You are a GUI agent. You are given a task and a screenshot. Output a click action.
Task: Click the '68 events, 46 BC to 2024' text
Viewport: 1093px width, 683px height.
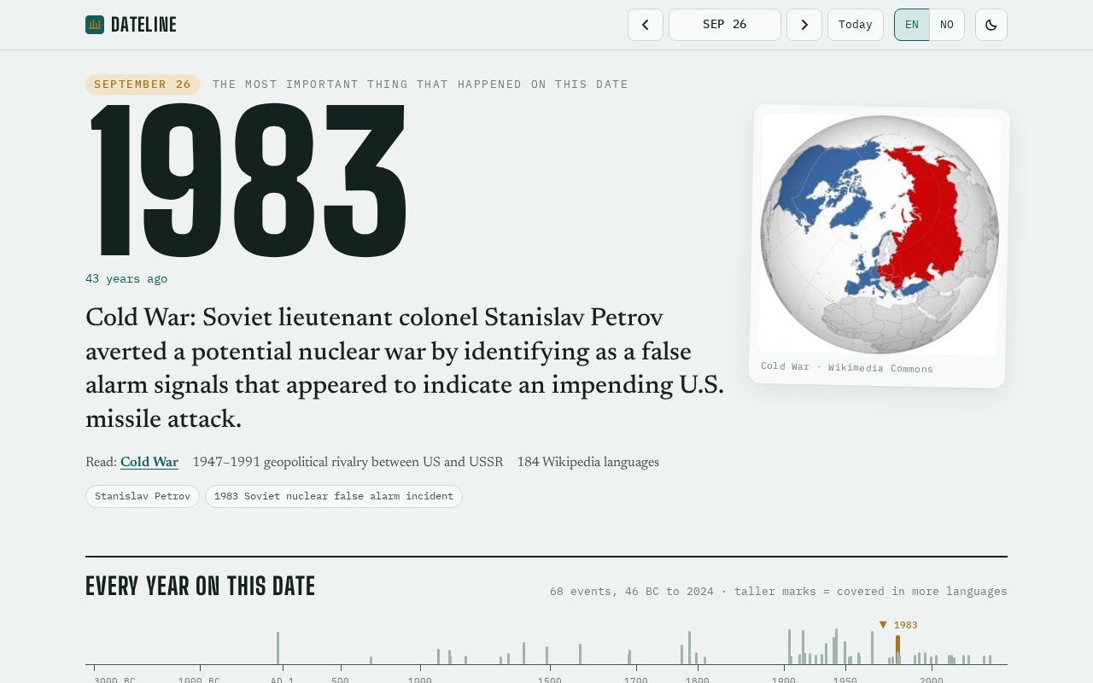632,592
